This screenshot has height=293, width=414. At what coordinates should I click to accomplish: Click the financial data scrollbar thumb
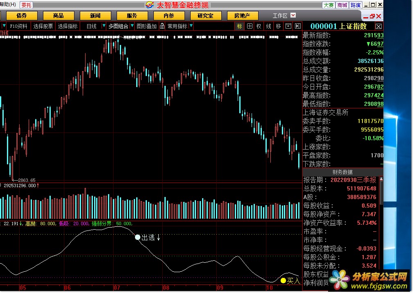pyautogui.click(x=381, y=192)
